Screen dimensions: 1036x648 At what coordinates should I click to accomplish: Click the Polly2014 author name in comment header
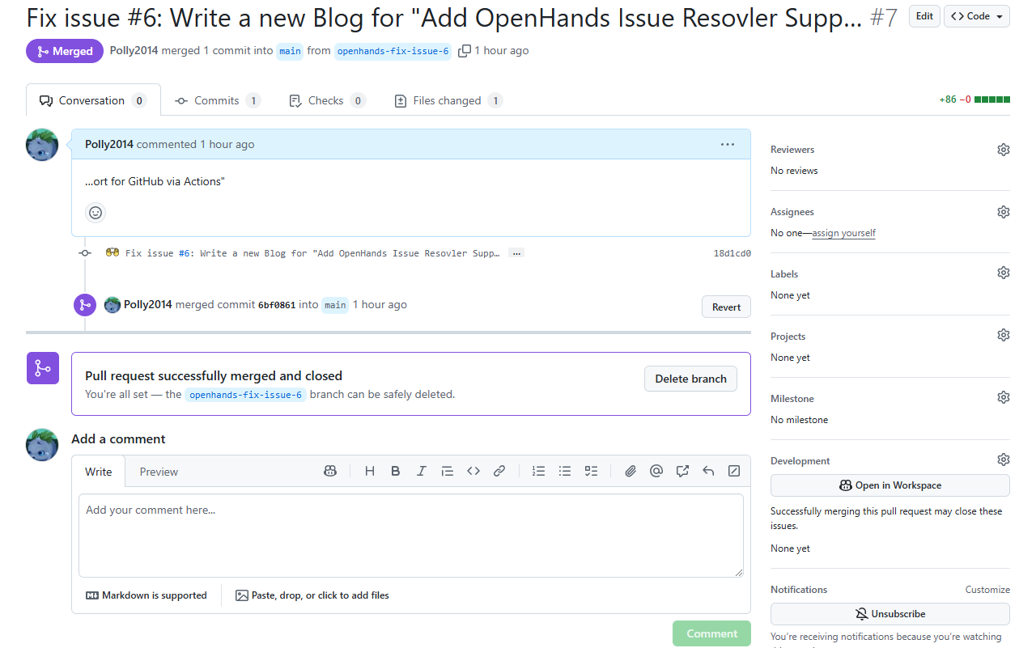[x=109, y=144]
